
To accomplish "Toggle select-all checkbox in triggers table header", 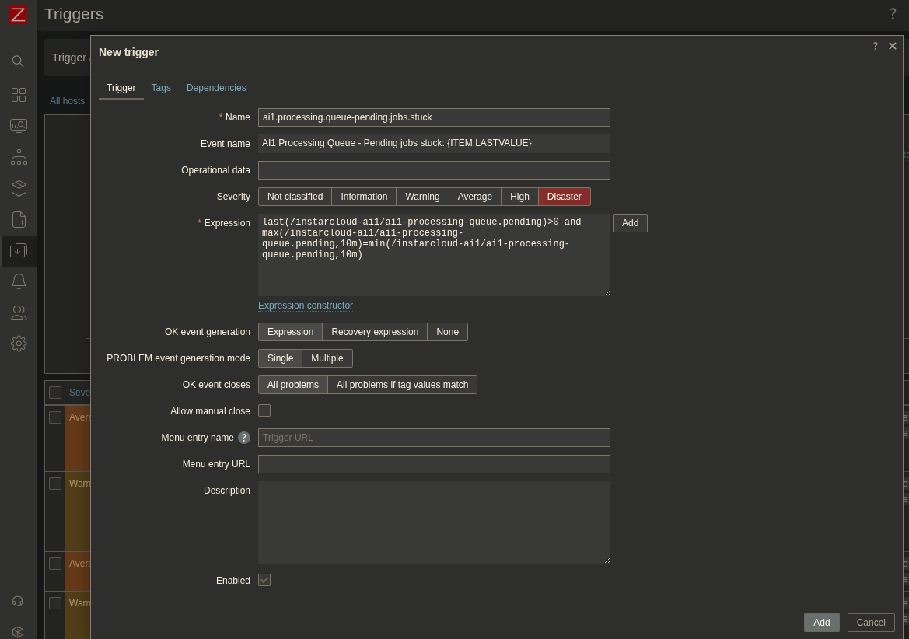I will 55,393.
